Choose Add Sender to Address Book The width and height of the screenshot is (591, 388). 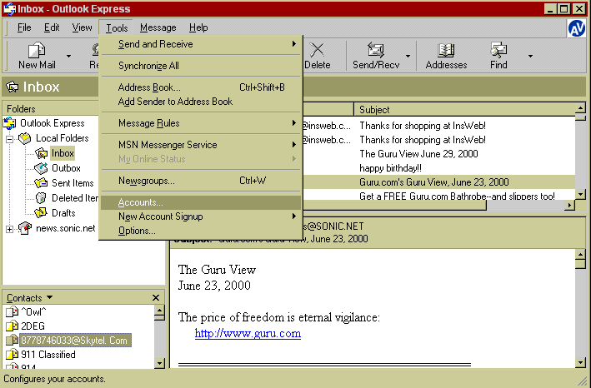pyautogui.click(x=201, y=102)
